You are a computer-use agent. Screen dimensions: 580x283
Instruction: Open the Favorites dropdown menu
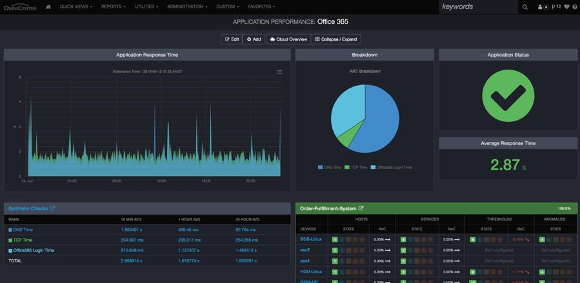[261, 6]
